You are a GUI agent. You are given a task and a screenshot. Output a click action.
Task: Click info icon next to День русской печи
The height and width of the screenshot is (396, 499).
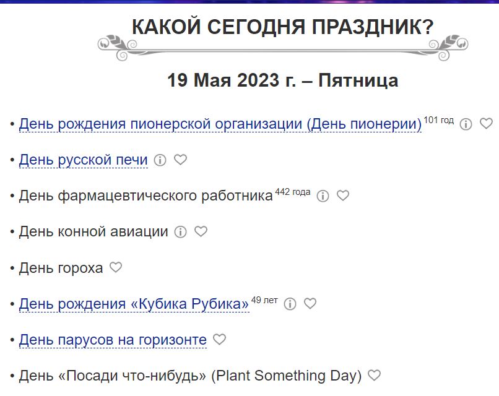160,160
